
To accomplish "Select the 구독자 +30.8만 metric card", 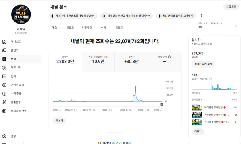I will click(131, 62).
